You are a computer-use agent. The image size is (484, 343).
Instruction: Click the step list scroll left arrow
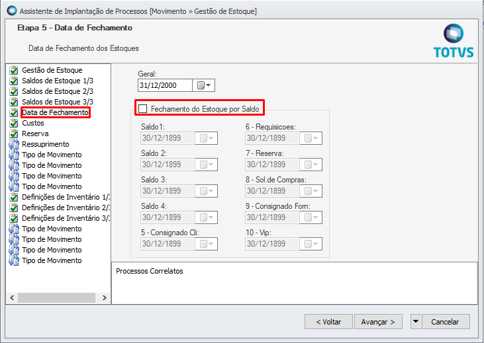click(x=12, y=297)
